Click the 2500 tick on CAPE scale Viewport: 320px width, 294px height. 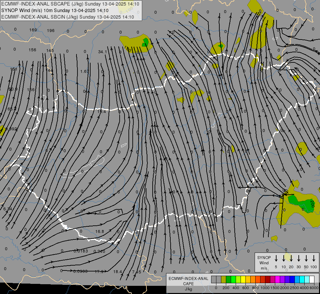pyautogui.click(x=294, y=288)
